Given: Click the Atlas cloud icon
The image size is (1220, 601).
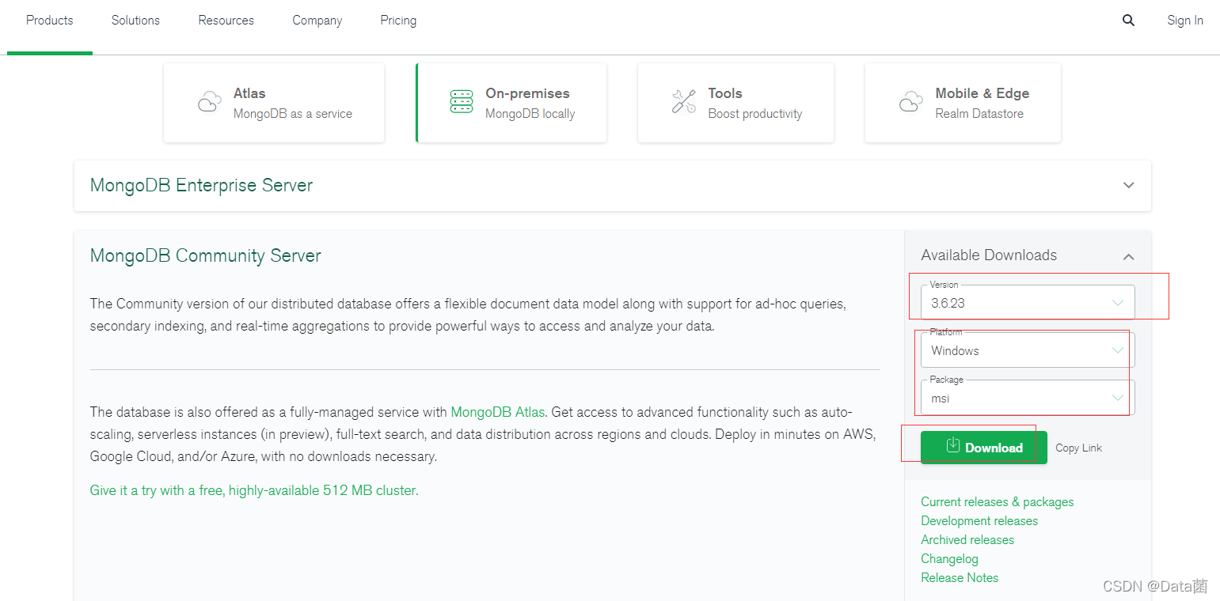Looking at the screenshot, I should [x=208, y=102].
